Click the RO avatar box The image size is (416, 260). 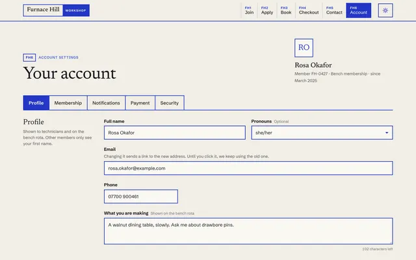coord(304,47)
